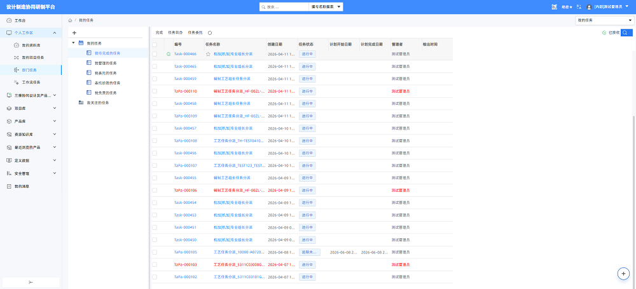The image size is (636, 289).
Task: Click the plus icon above task tree
Action: (74, 33)
